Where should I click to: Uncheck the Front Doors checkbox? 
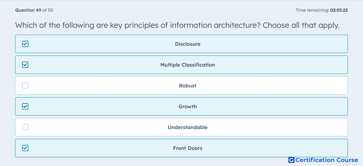coord(25,148)
